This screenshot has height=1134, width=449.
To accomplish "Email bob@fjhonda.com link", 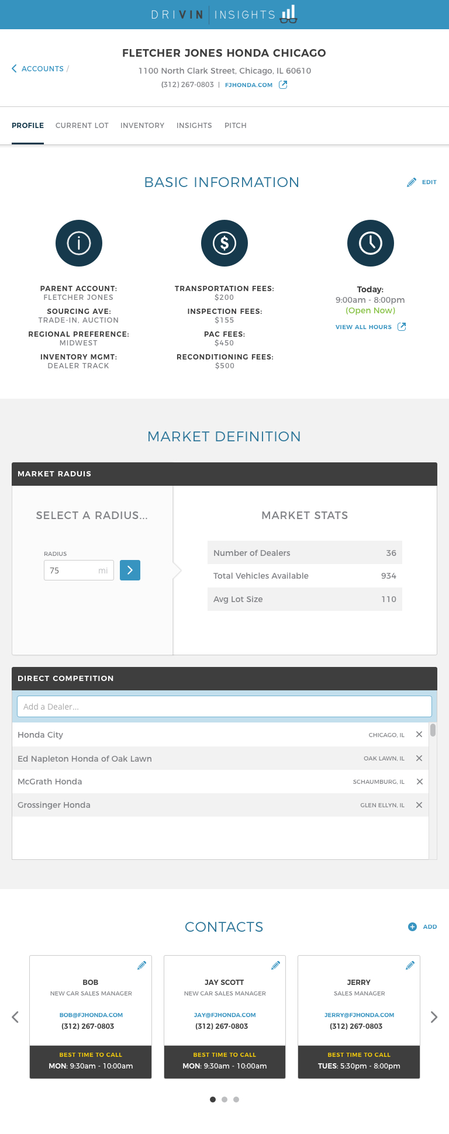I will click(91, 1015).
